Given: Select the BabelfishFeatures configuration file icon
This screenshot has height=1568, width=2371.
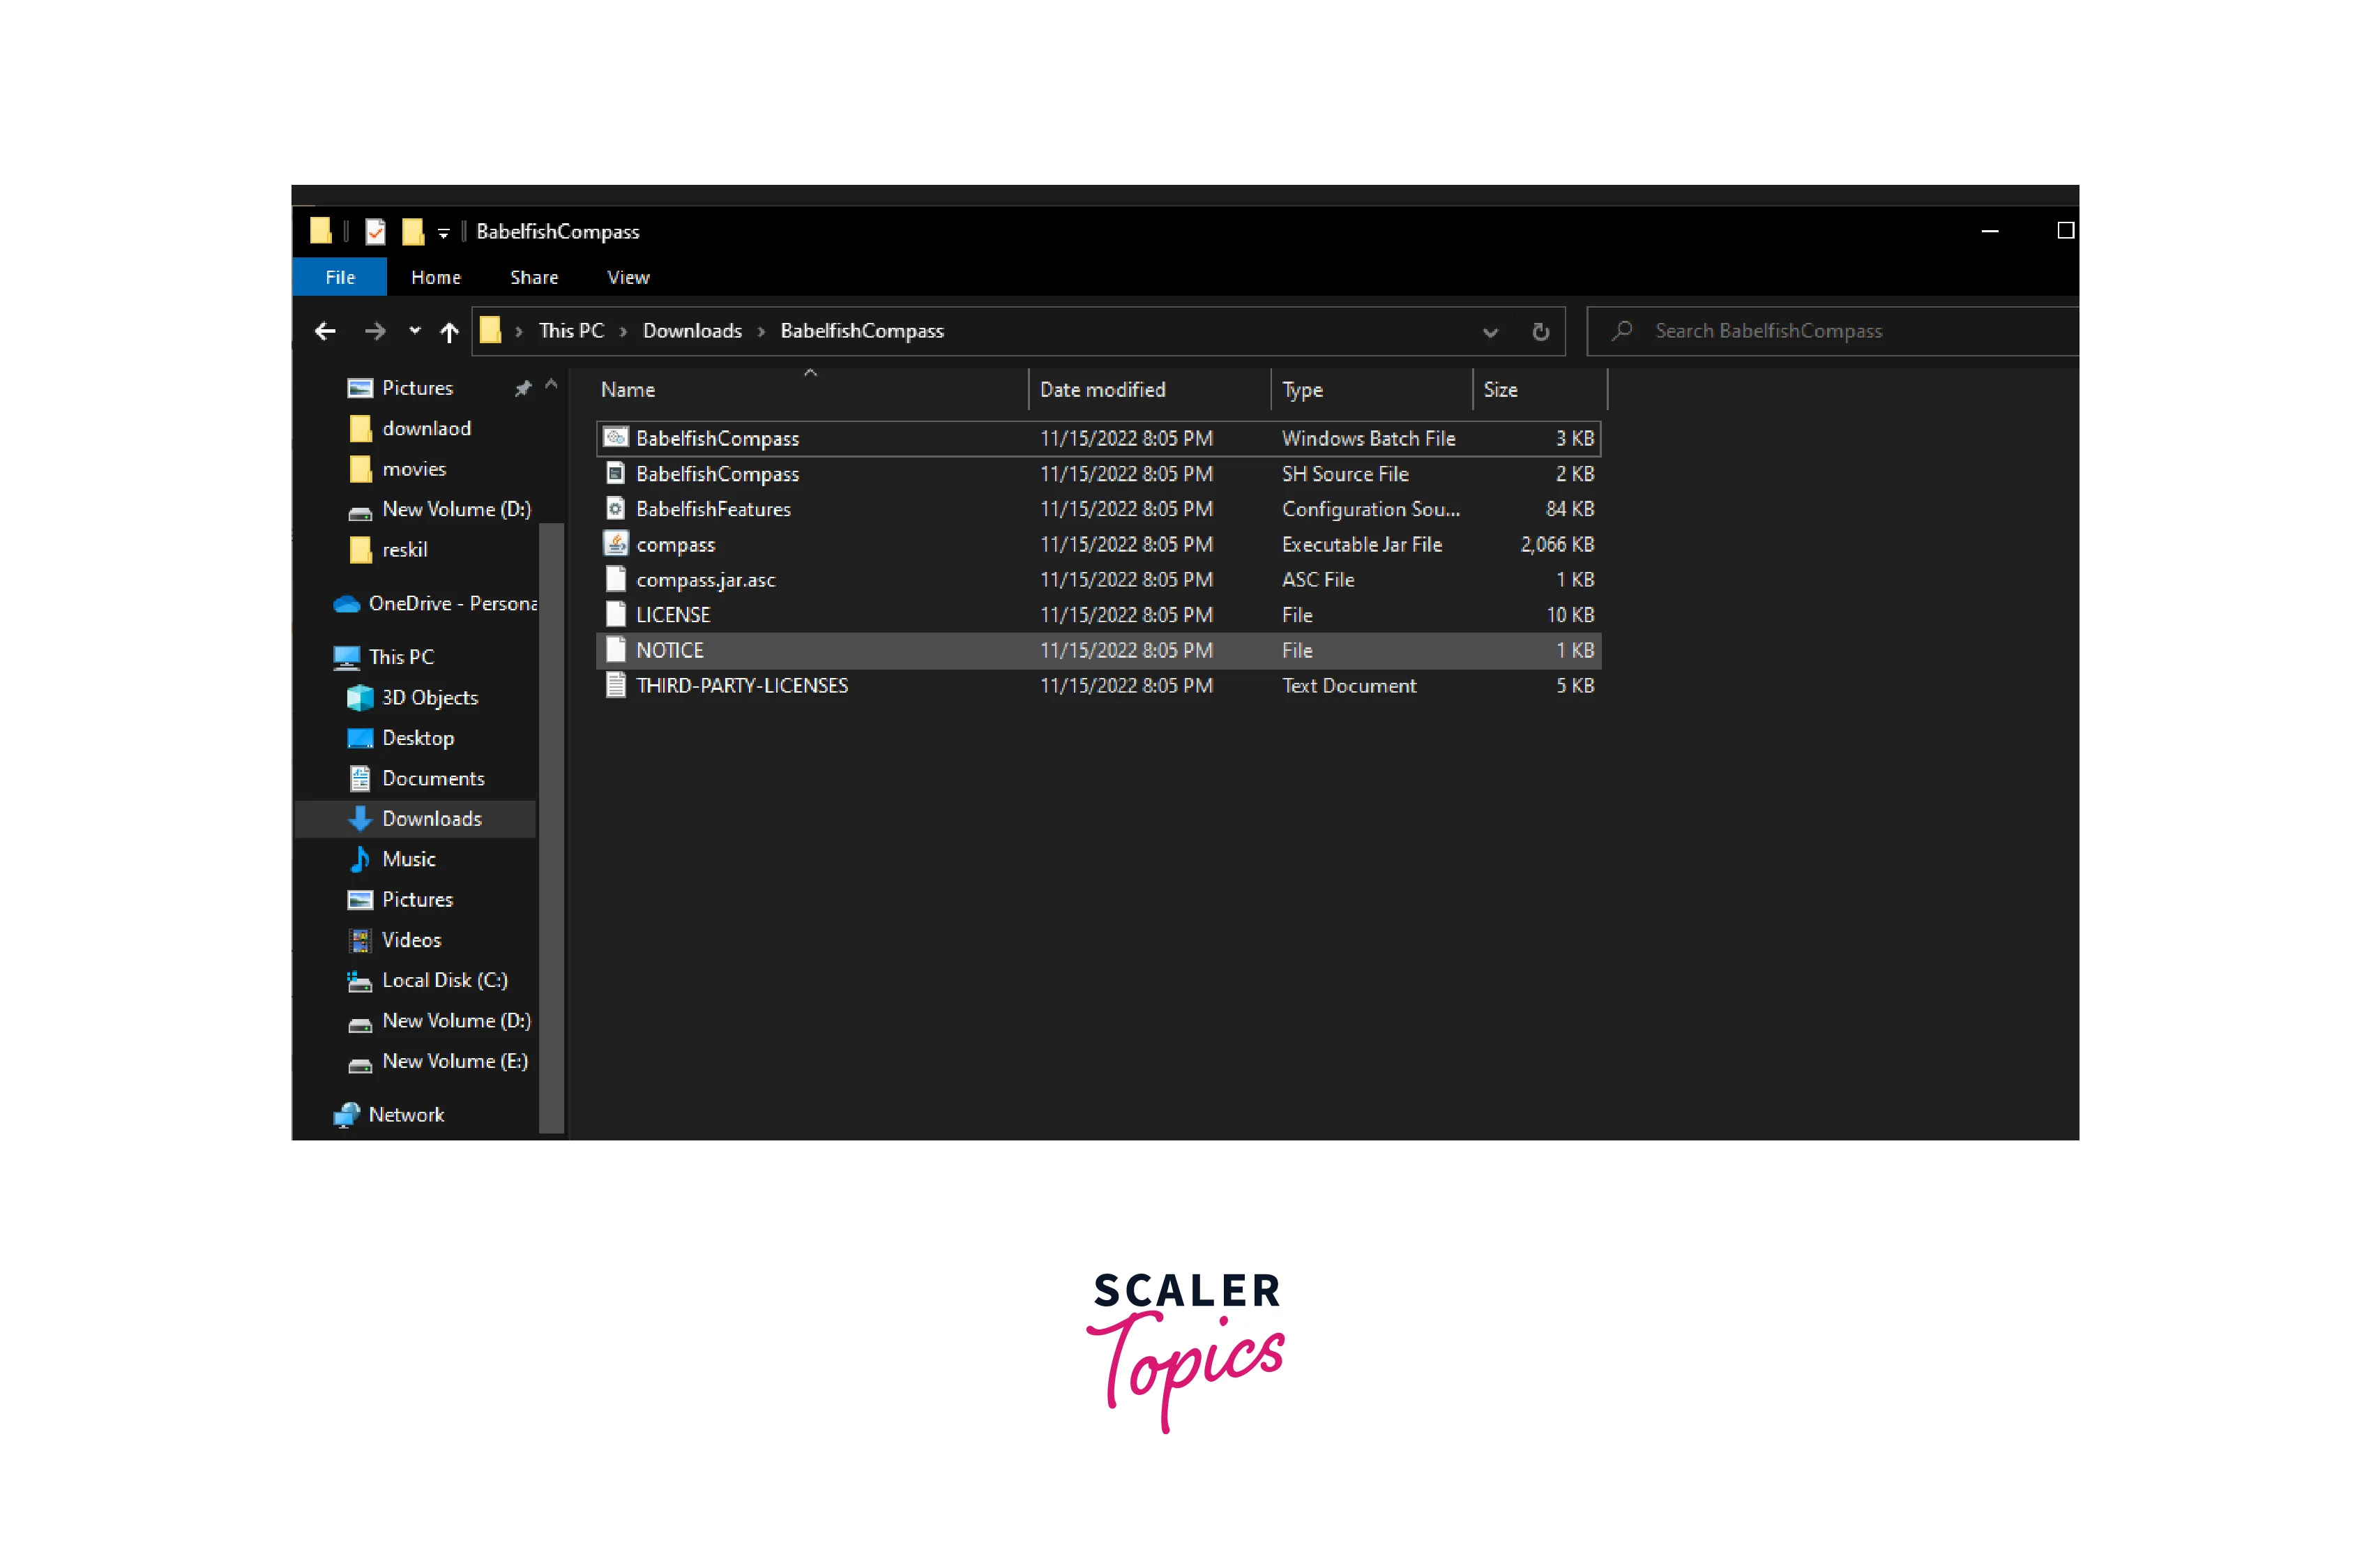Looking at the screenshot, I should pos(616,509).
